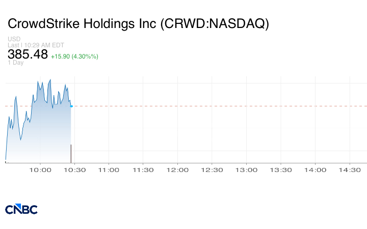Image resolution: width=367 pixels, height=229 pixels.
Task: Click the 13:00 time axis label
Action: click(x=246, y=170)
